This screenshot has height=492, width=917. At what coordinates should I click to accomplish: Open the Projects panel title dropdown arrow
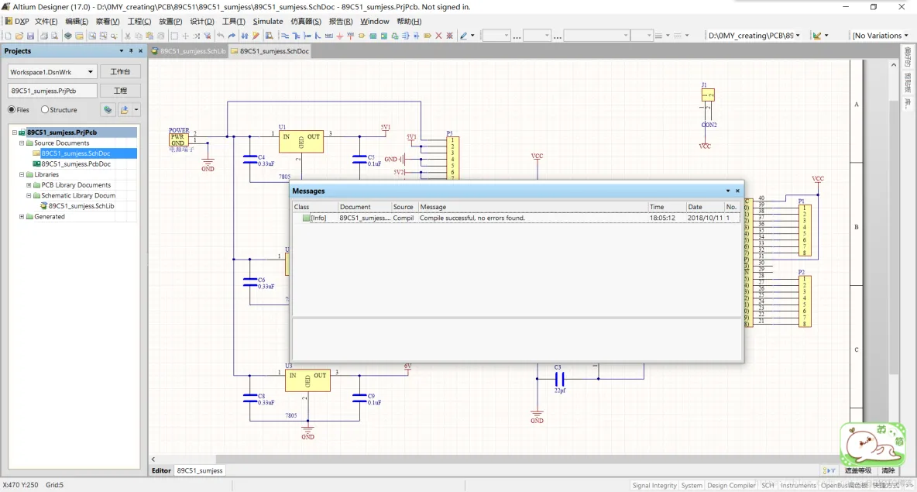tap(121, 51)
